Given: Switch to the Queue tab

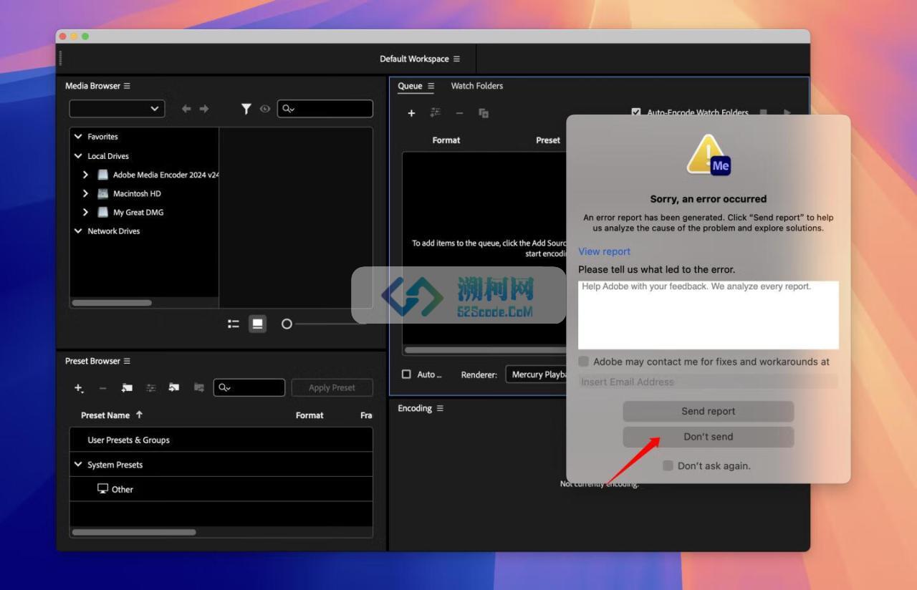Looking at the screenshot, I should tap(410, 86).
